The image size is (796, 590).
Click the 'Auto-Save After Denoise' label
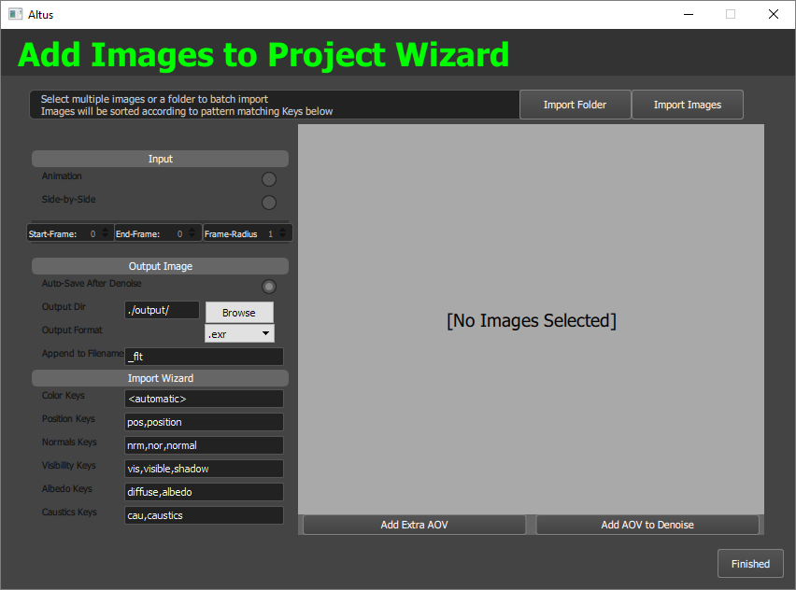[92, 284]
